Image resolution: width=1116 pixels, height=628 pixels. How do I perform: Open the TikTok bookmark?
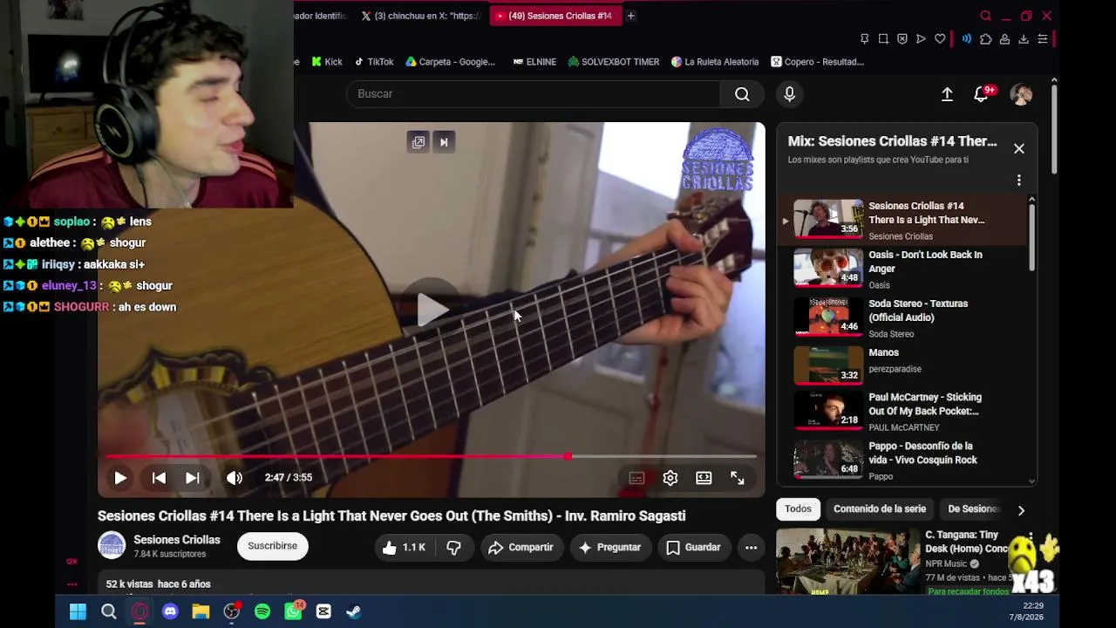(373, 62)
